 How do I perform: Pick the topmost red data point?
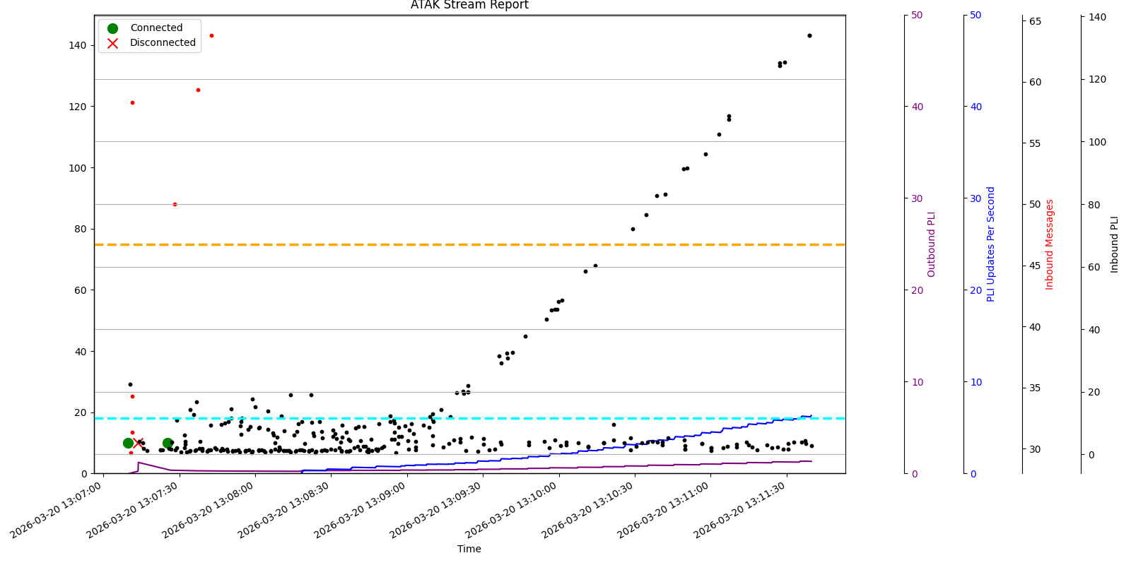pyautogui.click(x=211, y=35)
